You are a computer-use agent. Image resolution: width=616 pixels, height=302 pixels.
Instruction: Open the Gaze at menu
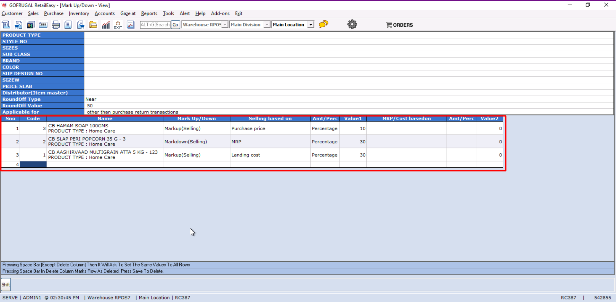[128, 13]
